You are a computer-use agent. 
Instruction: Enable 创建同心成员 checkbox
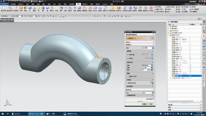tap(128, 76)
